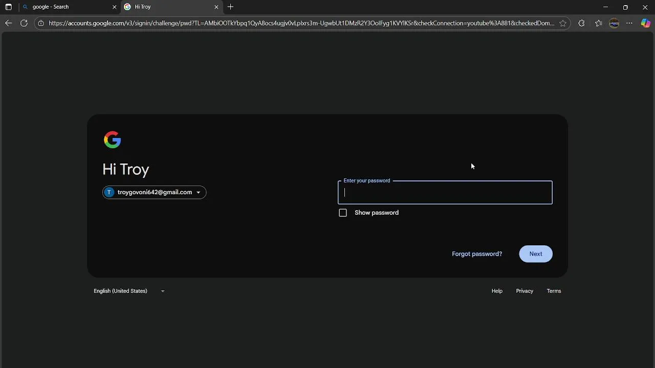
Task: Restore down the browser window
Action: coord(625,7)
